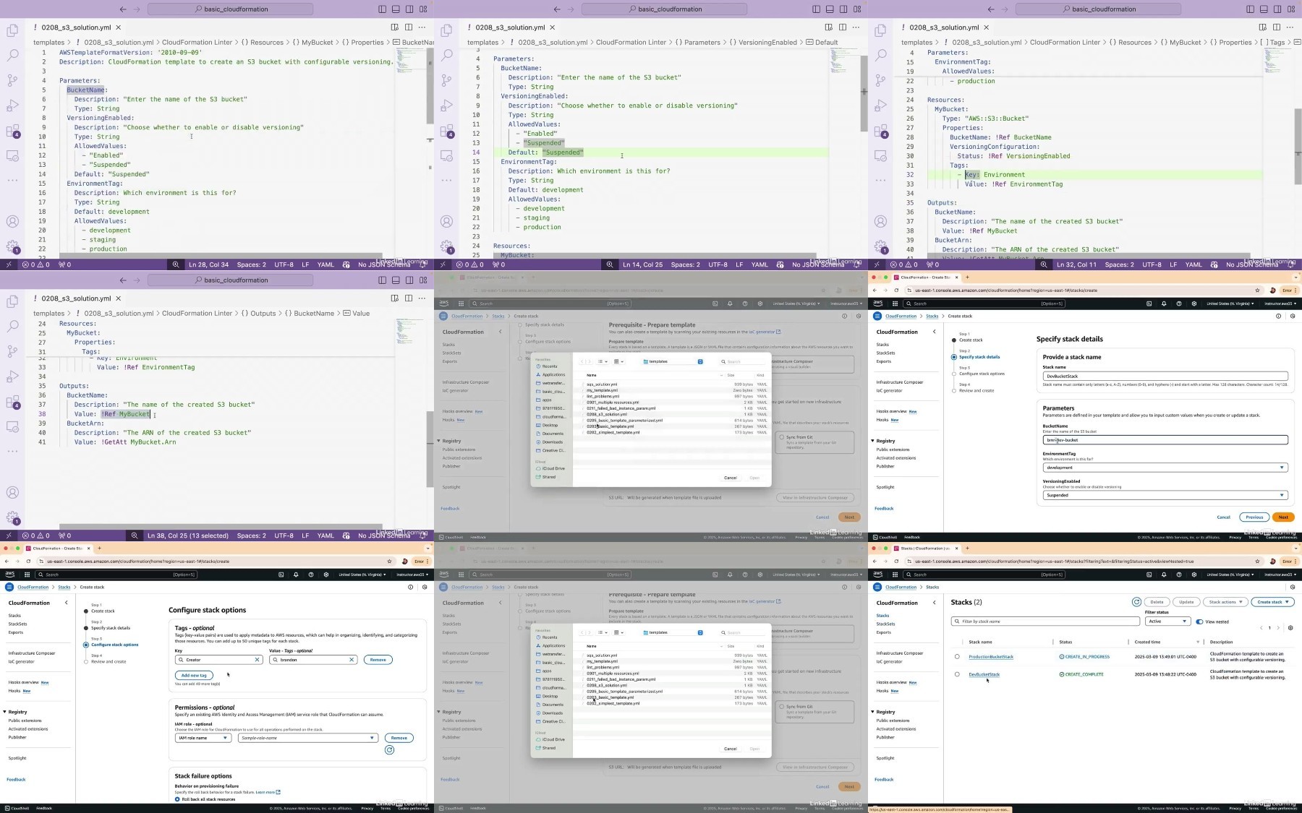The width and height of the screenshot is (1302, 813).
Task: Toggle the View nested switch
Action: point(1199,621)
